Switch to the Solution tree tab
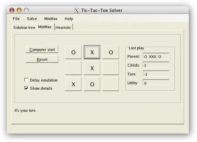The image size is (197, 142). coord(24,28)
